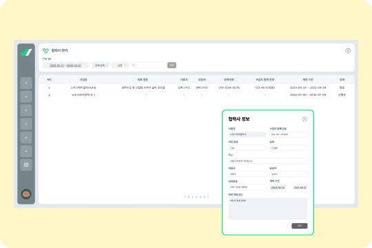Viewport: 372px width, 248px height.
Task: Click contract period 2024-04-24 ~ 2025-04-24 cell
Action: pyautogui.click(x=308, y=87)
